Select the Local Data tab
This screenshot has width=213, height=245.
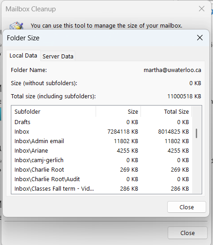[x=23, y=55]
